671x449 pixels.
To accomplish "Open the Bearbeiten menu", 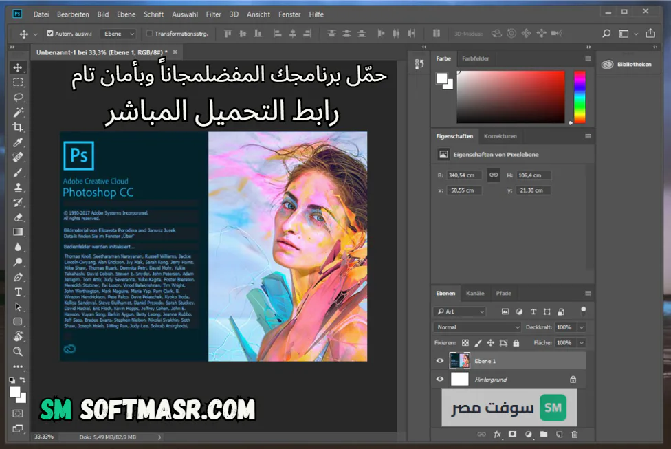I will coord(73,14).
